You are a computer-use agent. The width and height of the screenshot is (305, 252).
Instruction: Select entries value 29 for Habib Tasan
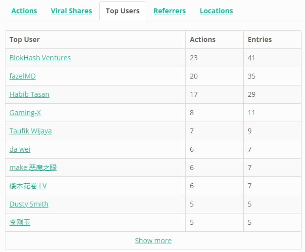[x=252, y=94]
